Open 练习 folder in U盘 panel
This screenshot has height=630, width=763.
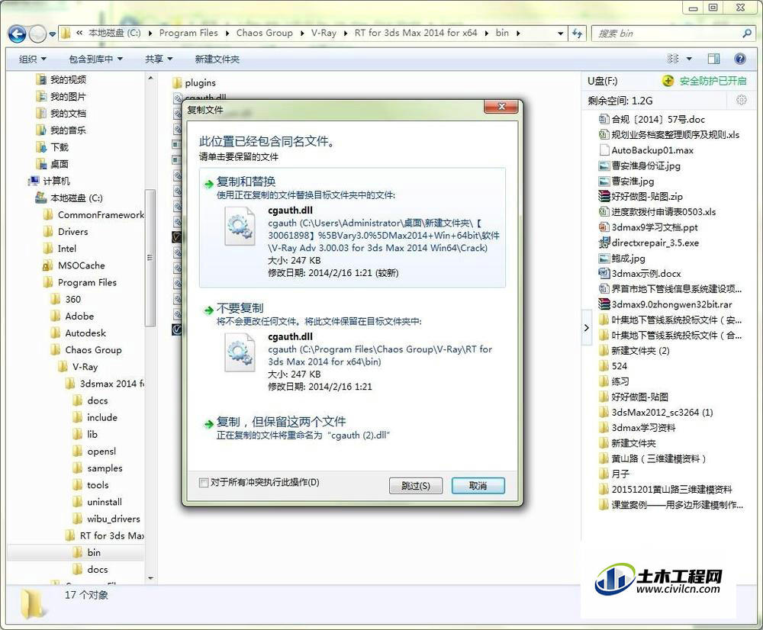[x=620, y=382]
